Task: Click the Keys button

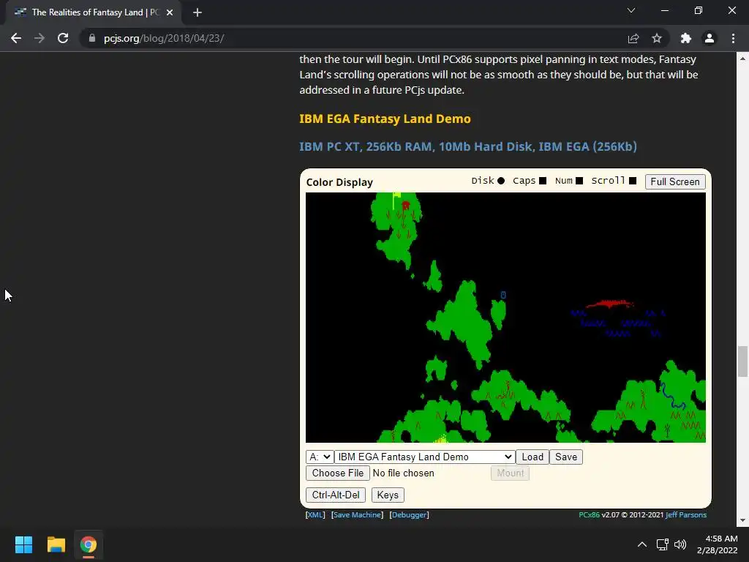Action: (x=388, y=495)
